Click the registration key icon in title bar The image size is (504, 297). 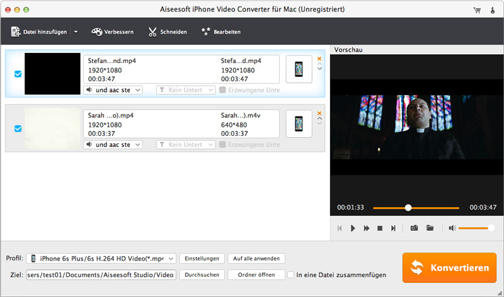click(x=493, y=10)
